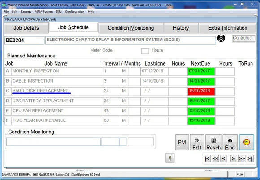Viewport: 260px width, 180px height.
Task: Click the Exit button icon
Action: [247, 142]
